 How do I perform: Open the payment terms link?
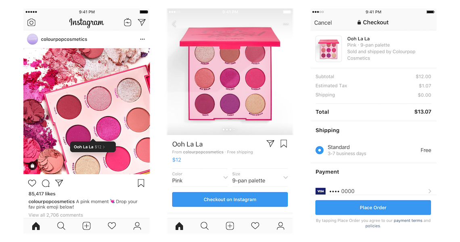pos(408,221)
